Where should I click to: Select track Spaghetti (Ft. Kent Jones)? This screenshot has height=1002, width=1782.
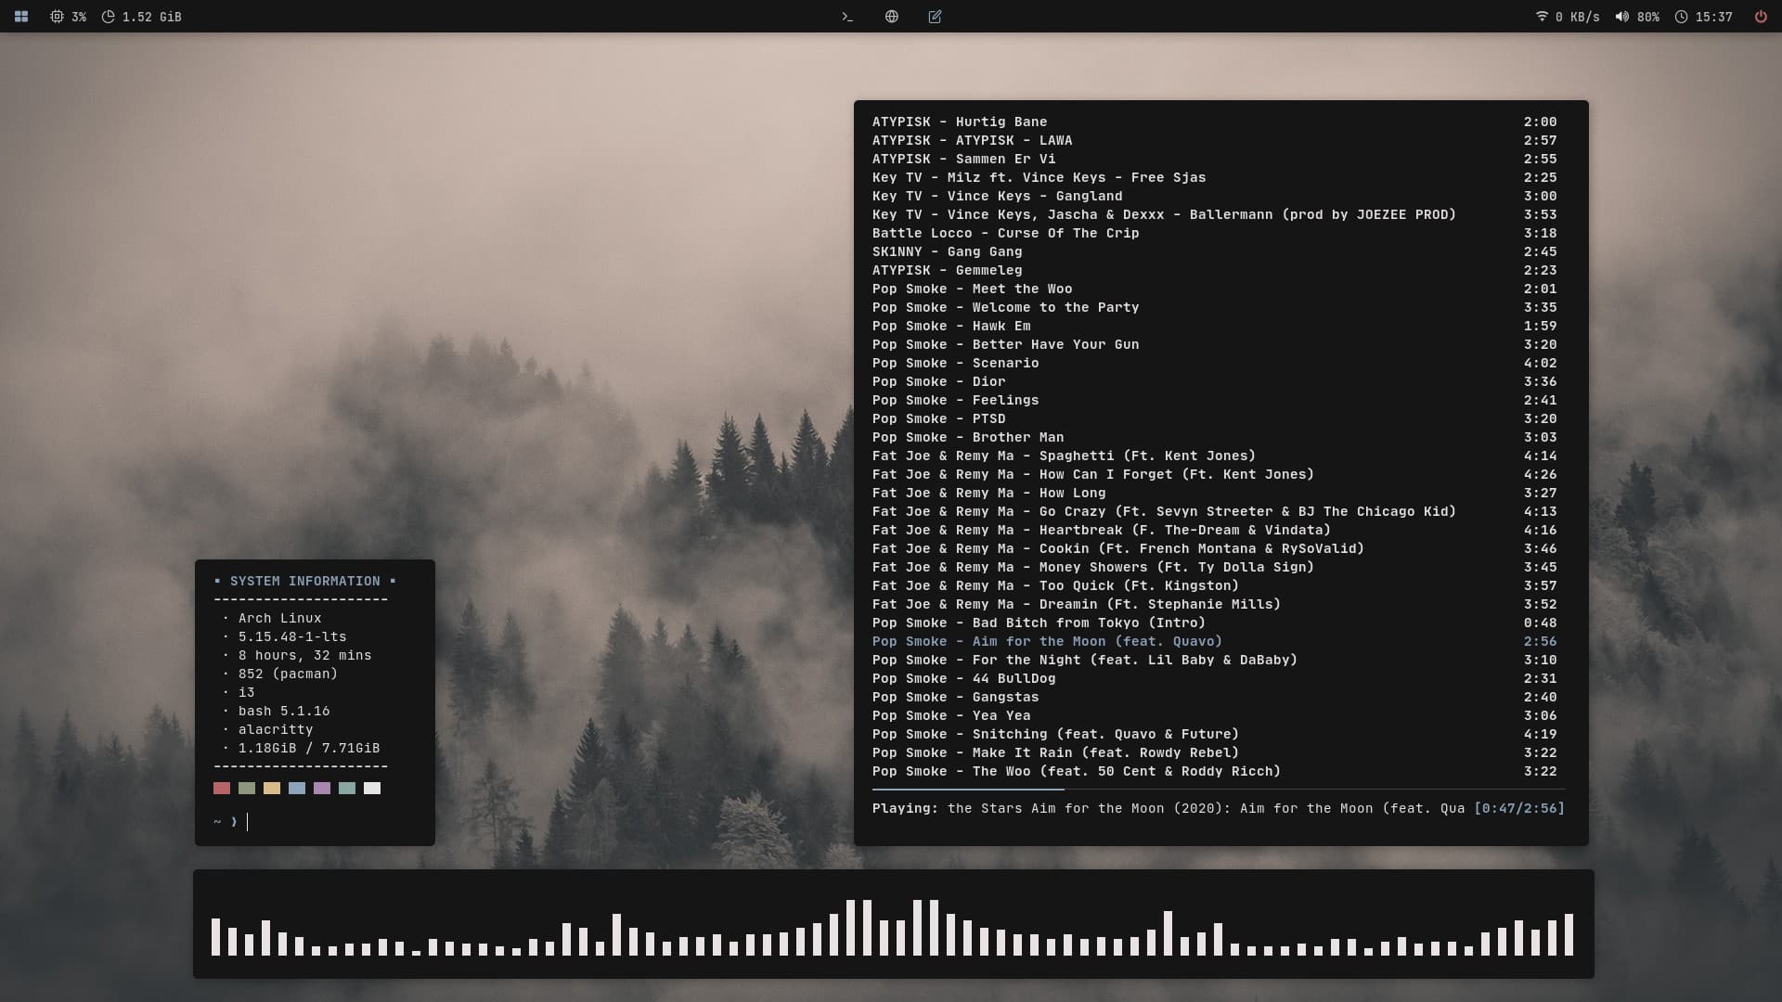[1215, 456]
